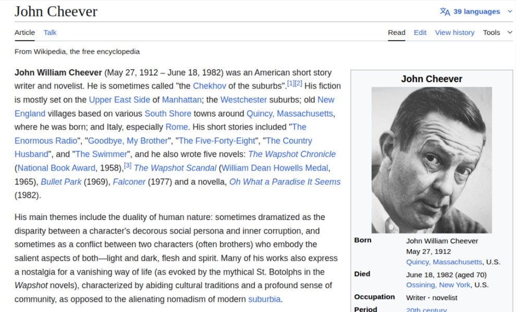Open the National Book Award link

coord(56,167)
